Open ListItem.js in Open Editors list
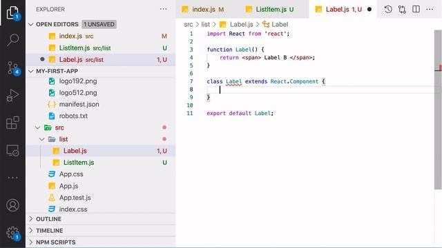The width and height of the screenshot is (442, 248). [101, 48]
